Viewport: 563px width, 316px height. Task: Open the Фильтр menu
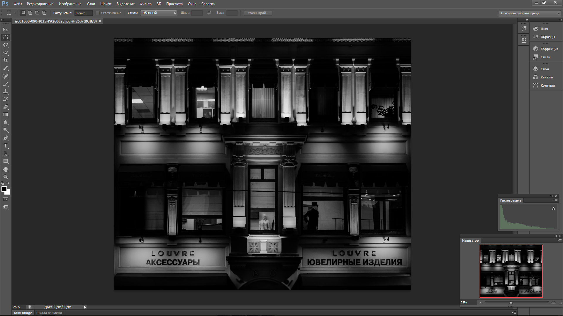pos(145,4)
